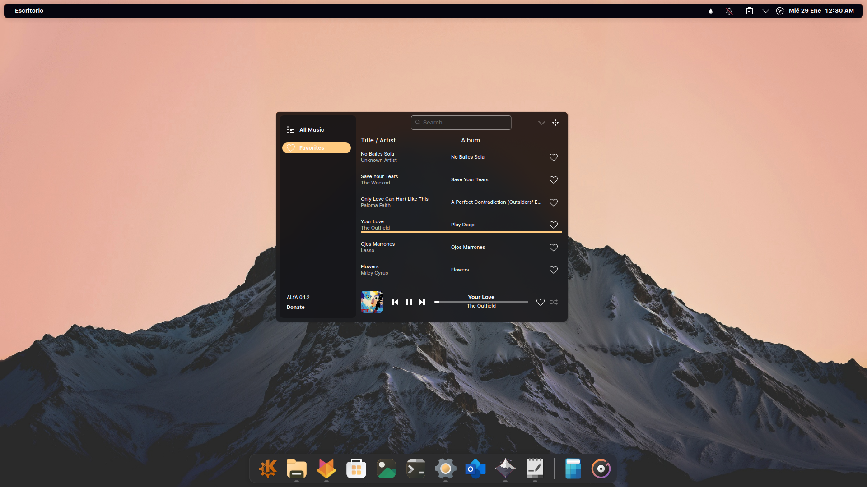867x487 pixels.
Task: Open the KDE application launcher in dock
Action: 267,469
